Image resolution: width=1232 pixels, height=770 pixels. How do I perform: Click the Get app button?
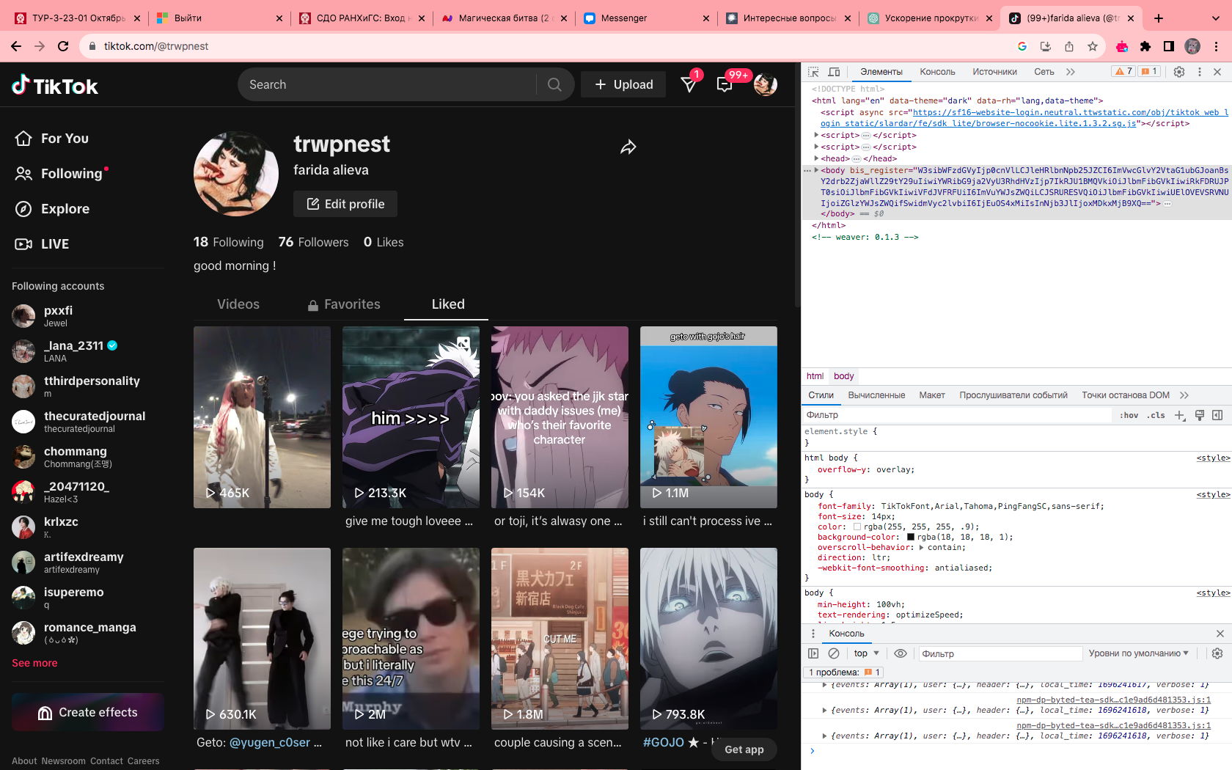744,749
